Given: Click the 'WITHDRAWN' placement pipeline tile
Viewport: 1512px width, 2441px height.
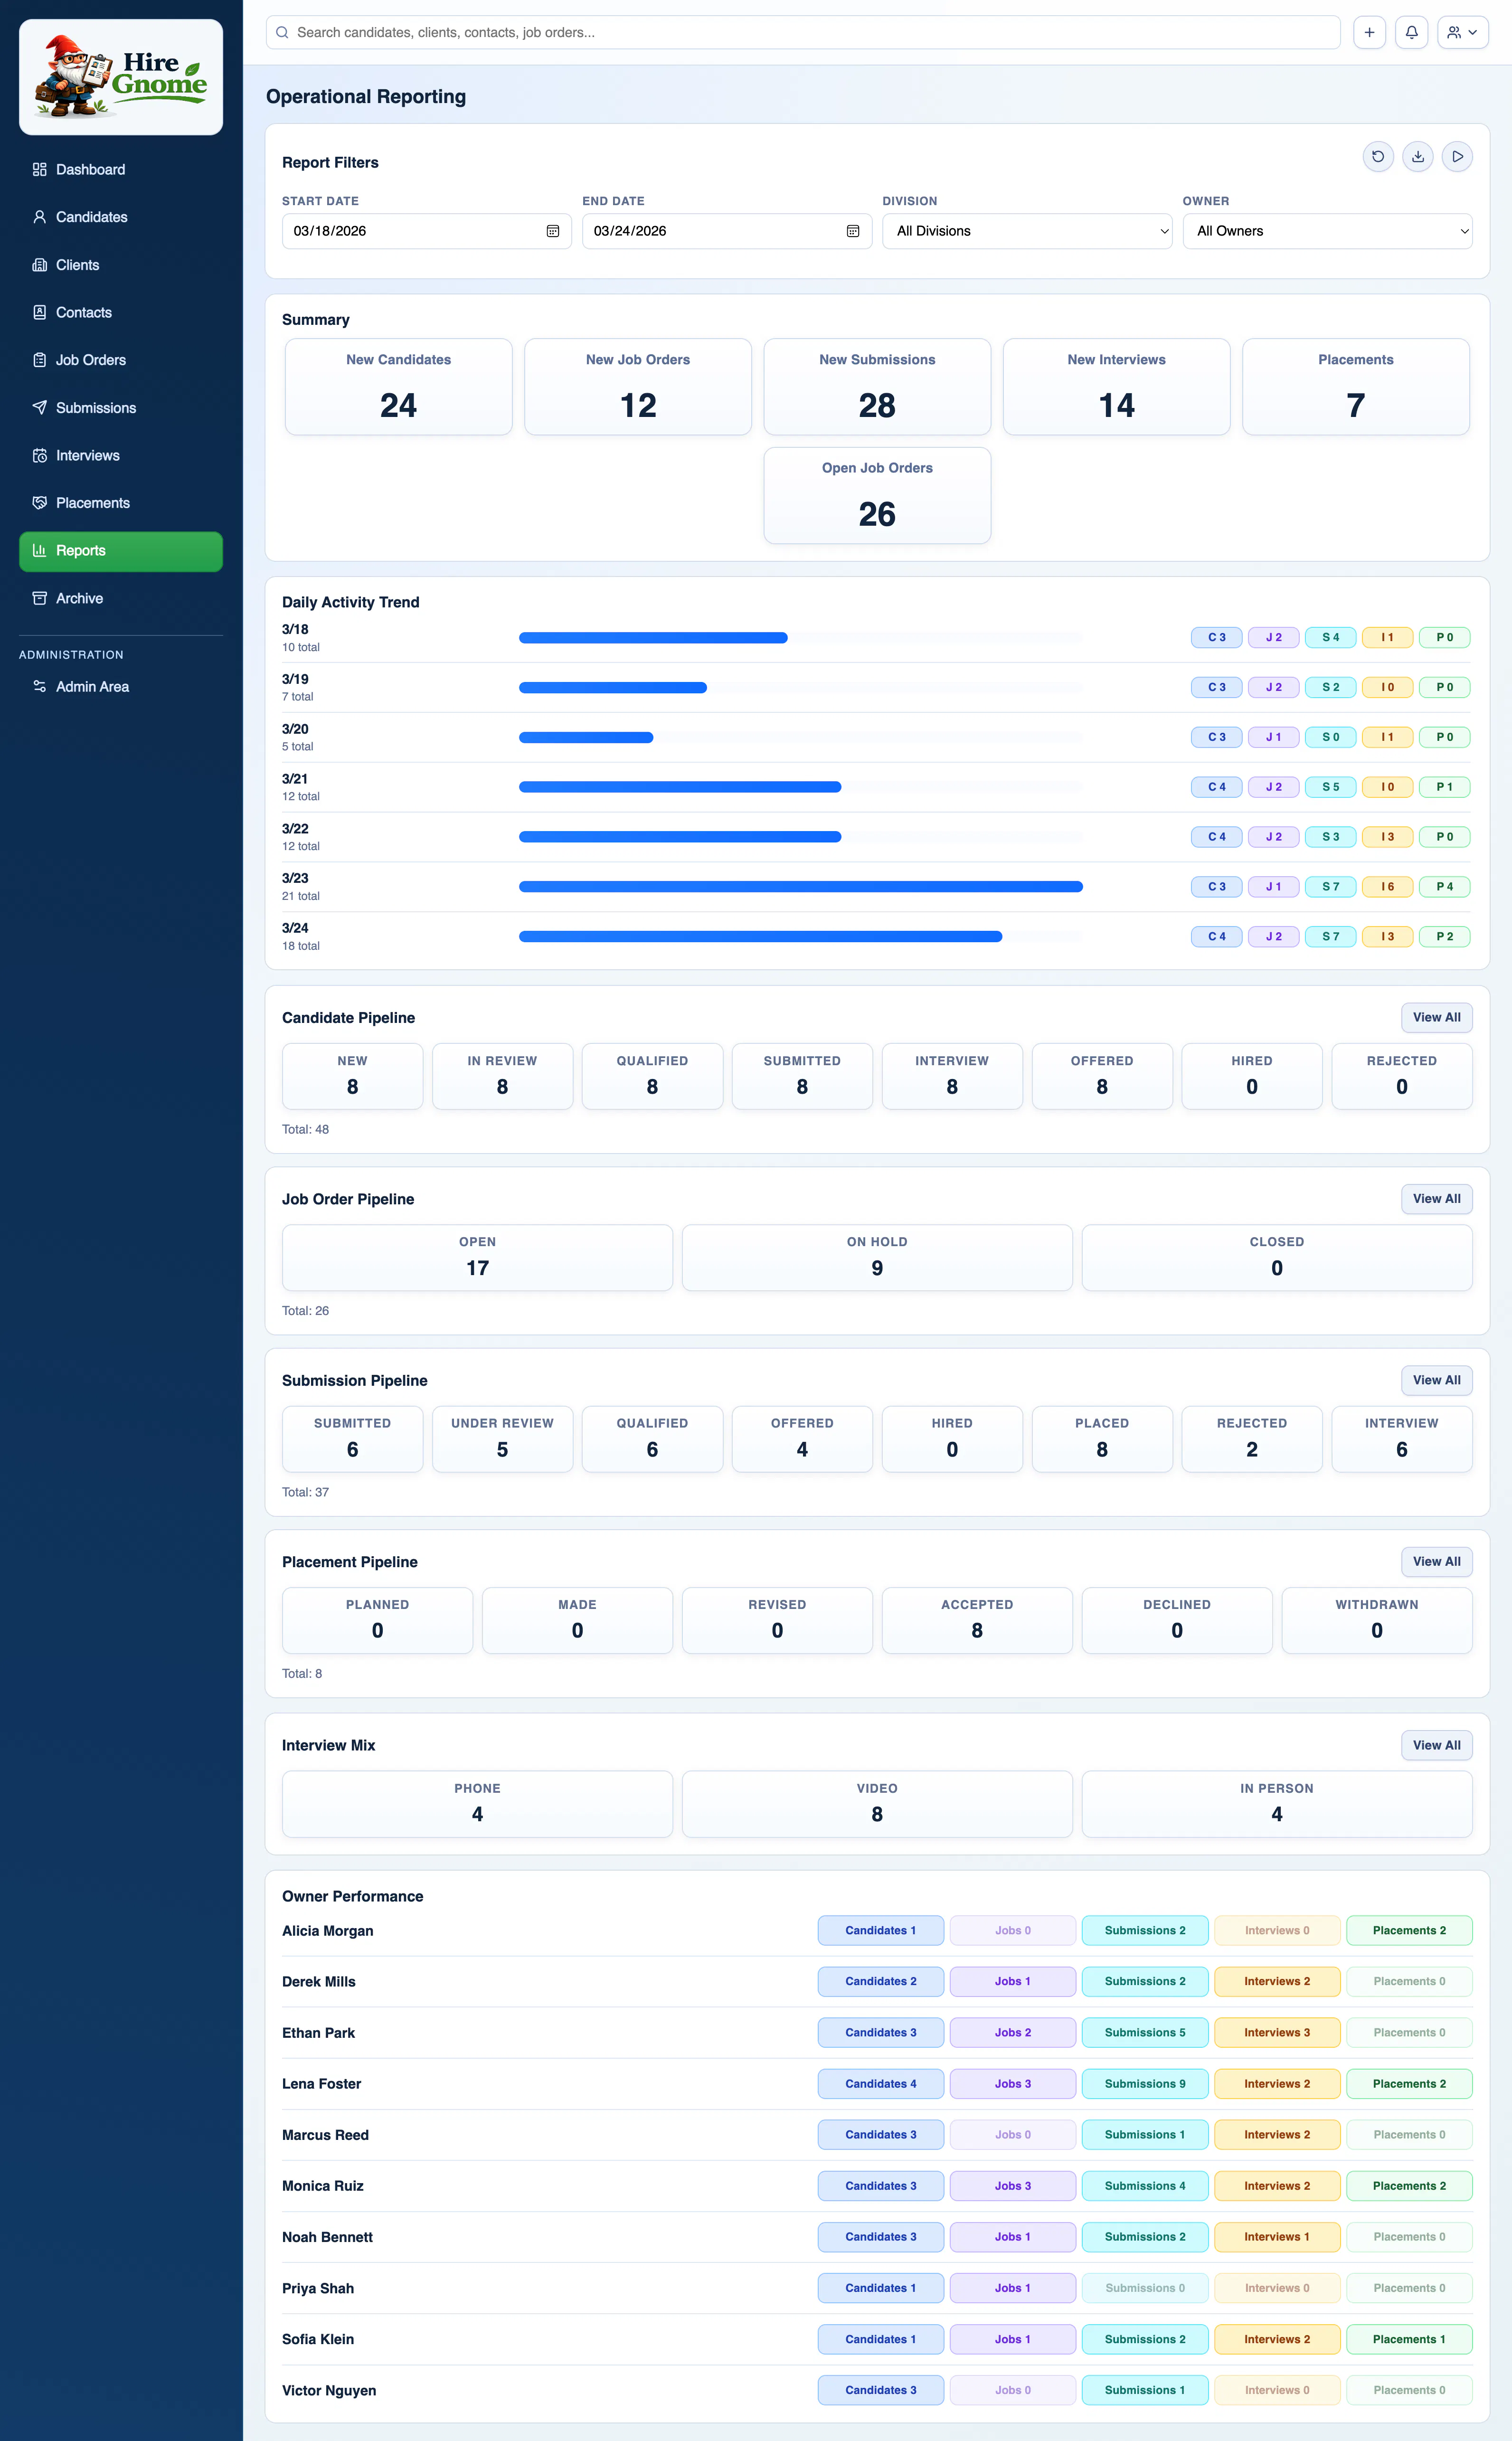Looking at the screenshot, I should (x=1377, y=1620).
